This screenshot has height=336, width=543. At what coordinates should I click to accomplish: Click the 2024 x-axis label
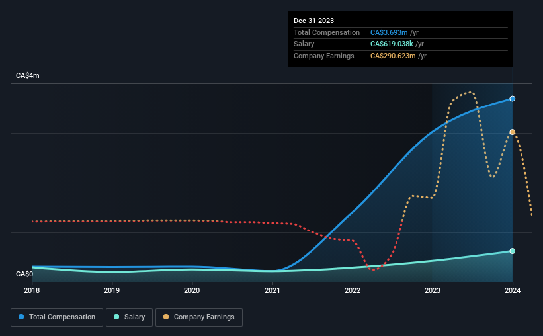pos(513,290)
